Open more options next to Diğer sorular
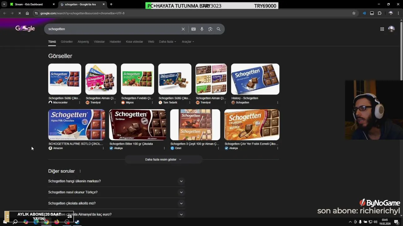This screenshot has height=226, width=403. click(x=80, y=171)
